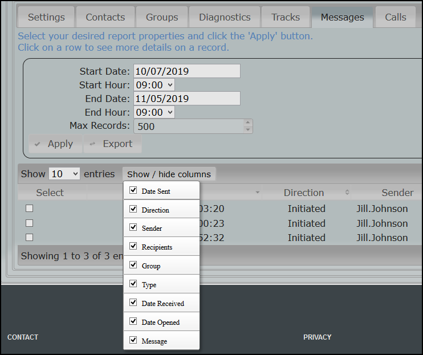The width and height of the screenshot is (423, 355).
Task: Click the Apply checkmark icon
Action: click(38, 144)
